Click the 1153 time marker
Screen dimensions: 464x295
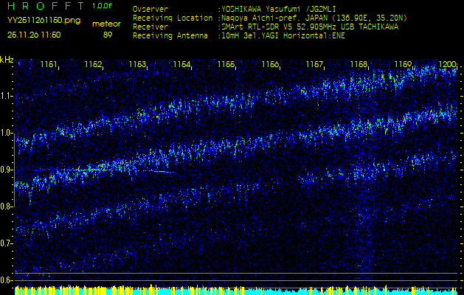[x=137, y=65]
